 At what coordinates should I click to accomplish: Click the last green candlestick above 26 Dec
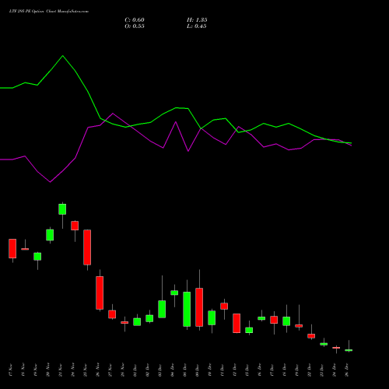[x=349, y=350]
